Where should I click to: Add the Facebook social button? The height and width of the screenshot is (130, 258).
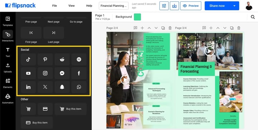(x=79, y=73)
